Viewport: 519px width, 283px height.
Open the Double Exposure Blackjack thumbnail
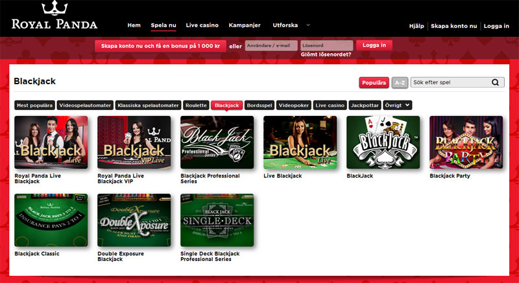[134, 220]
